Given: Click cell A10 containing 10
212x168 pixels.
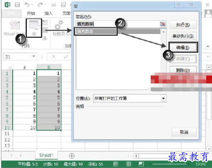Looking at the screenshot, I should (25, 128).
